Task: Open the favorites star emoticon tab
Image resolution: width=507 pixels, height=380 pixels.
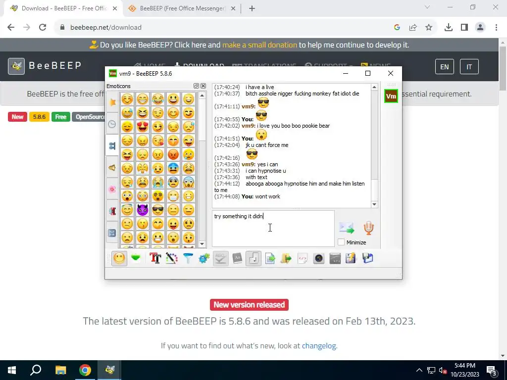Action: point(112,102)
